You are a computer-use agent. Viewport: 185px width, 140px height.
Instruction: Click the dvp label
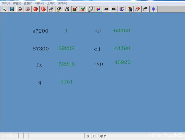[98, 64]
